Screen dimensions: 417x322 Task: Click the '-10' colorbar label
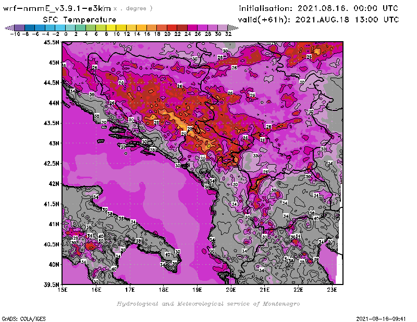(x=15, y=34)
